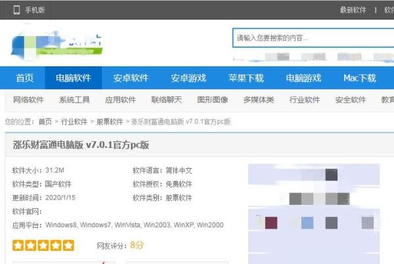Viewport: 394px width, 264px height.
Task: Click the 软件类型 value 国产软件
Action: [x=58, y=184]
